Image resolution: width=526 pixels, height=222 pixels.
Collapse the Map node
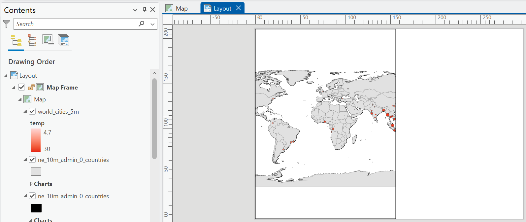point(20,99)
